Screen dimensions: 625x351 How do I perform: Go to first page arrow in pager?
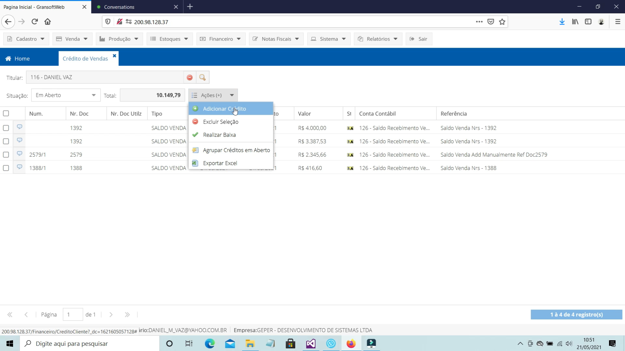coord(10,315)
